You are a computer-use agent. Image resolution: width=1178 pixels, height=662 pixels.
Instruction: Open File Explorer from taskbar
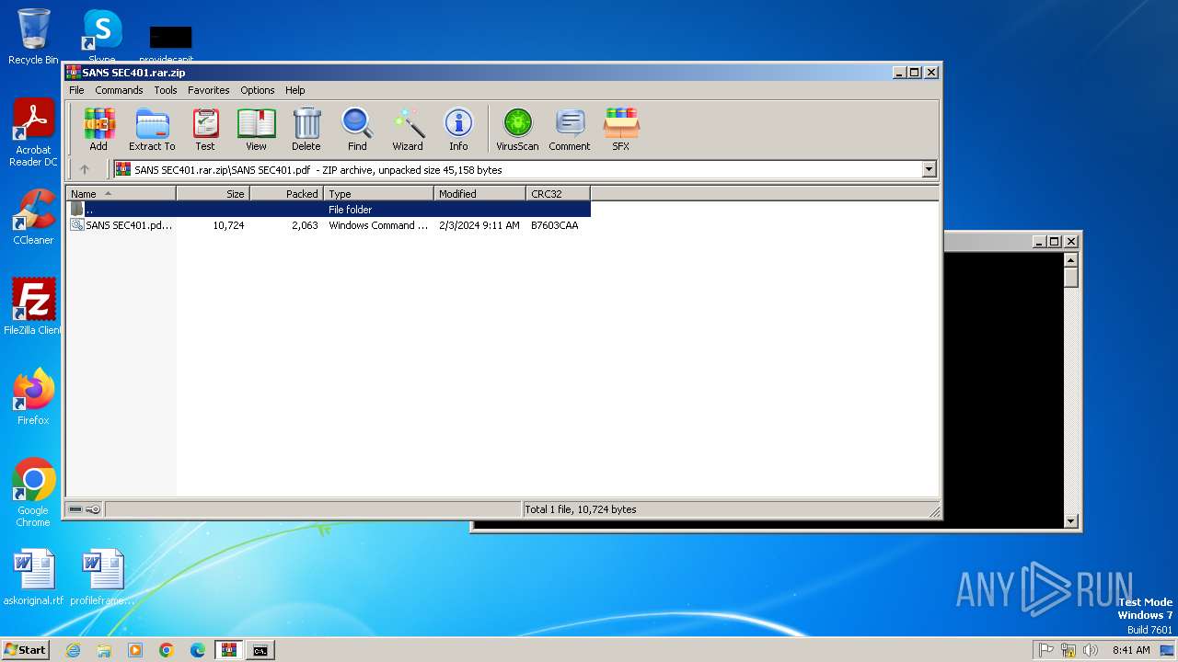click(104, 650)
